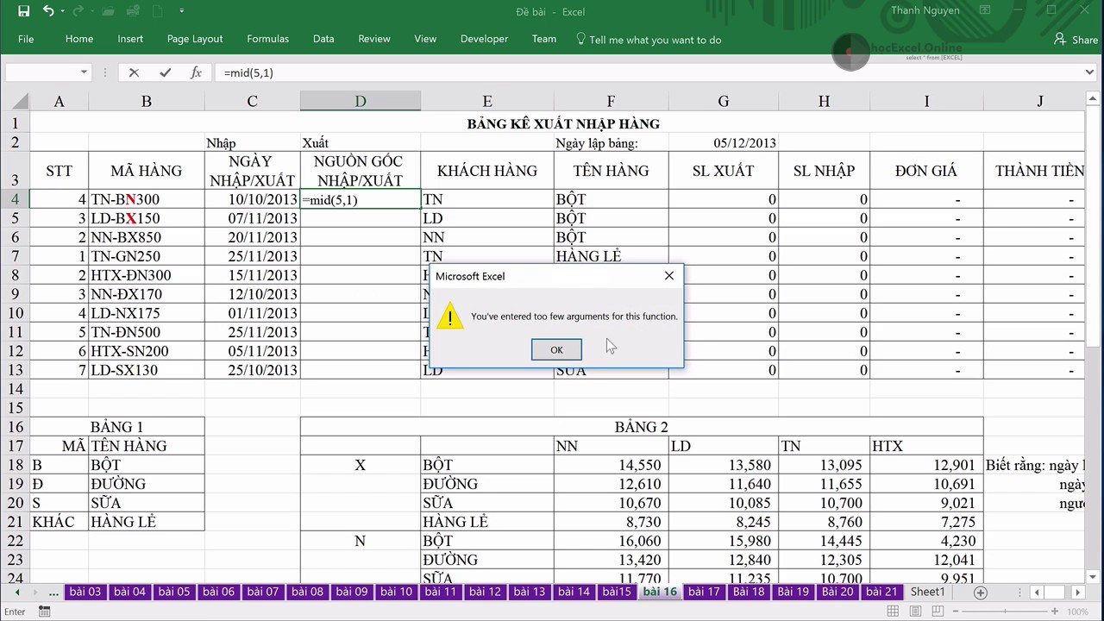Undo the last action
The height and width of the screenshot is (621, 1104).
point(49,11)
